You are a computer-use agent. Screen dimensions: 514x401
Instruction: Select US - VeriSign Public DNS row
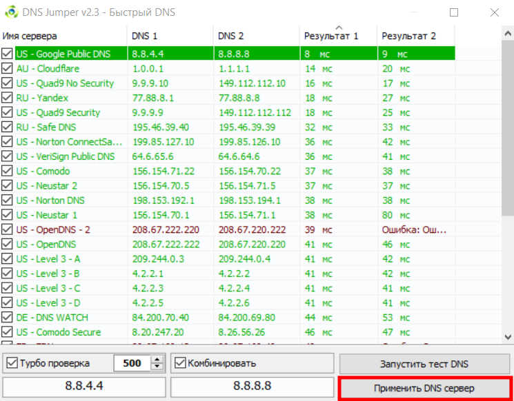[x=228, y=156]
